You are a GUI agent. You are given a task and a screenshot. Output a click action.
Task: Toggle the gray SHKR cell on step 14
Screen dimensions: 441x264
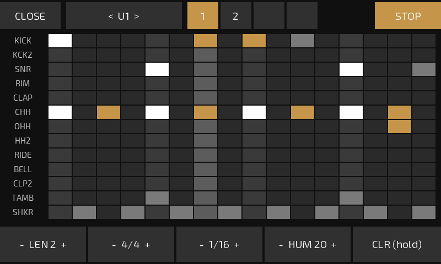375,212
